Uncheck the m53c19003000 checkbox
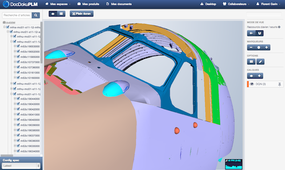Viewport: 285px width, 170px height. point(18,46)
